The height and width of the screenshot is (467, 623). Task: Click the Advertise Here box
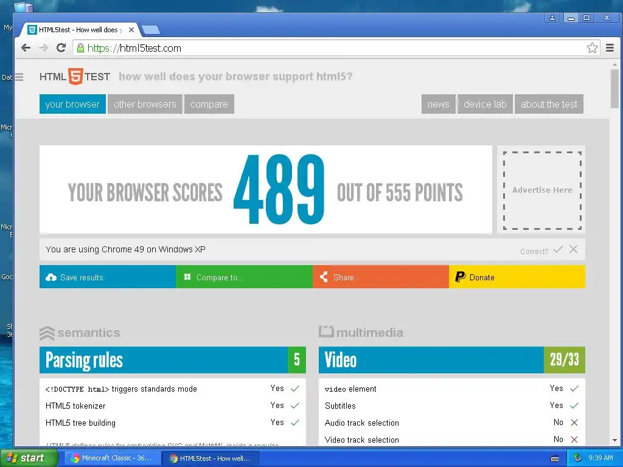[x=542, y=190]
